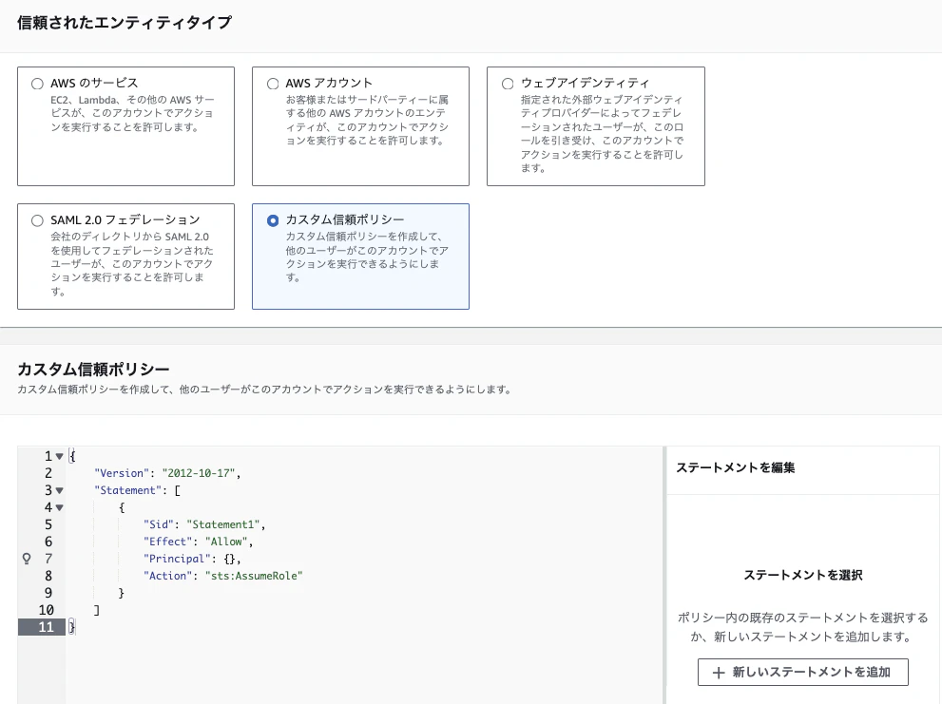Select the AWS のサービス radio button

tap(37, 84)
